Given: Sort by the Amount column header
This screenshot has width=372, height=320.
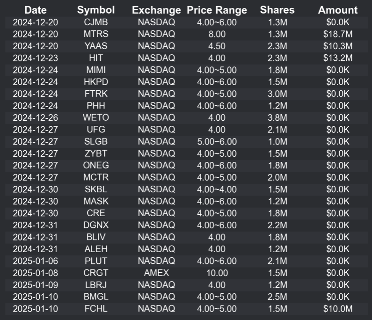Looking at the screenshot, I should point(338,10).
